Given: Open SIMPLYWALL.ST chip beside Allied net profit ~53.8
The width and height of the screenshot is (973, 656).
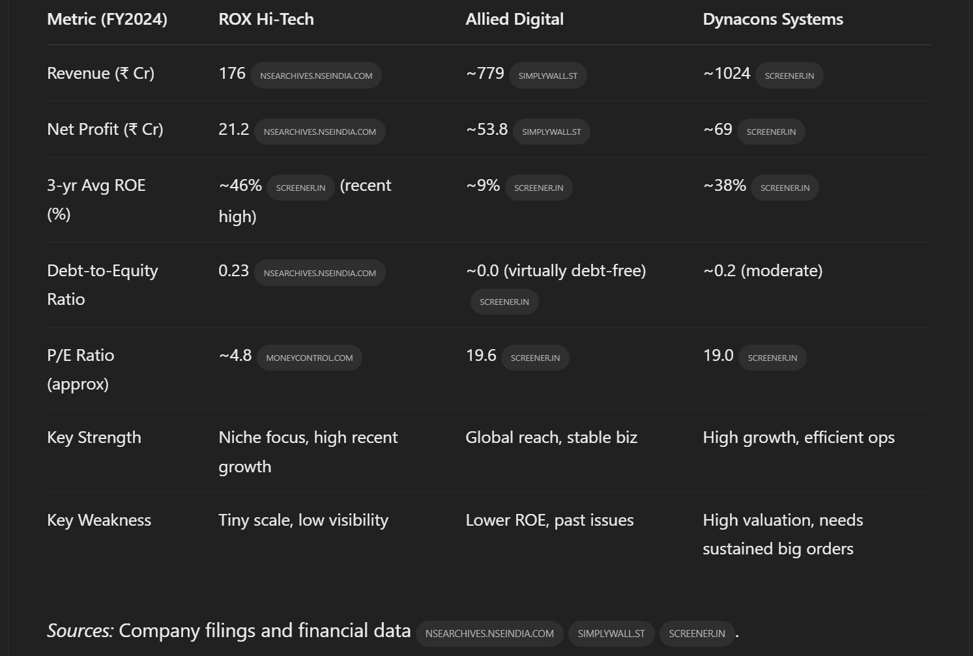Looking at the screenshot, I should click(551, 132).
